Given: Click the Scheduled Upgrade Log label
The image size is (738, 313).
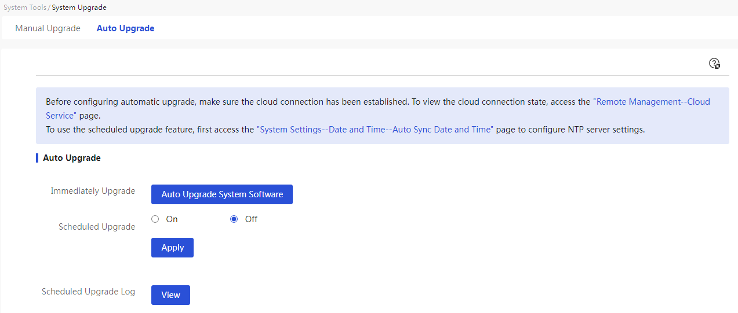Looking at the screenshot, I should pos(88,292).
